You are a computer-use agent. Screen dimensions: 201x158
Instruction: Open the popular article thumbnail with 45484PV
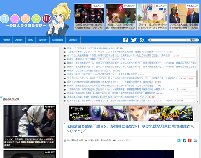[30, 127]
